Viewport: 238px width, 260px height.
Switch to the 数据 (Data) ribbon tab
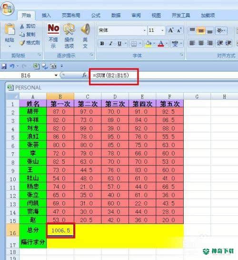click(116, 16)
